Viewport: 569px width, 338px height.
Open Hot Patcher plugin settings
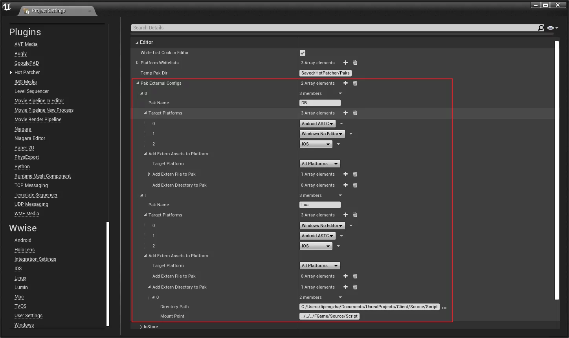[27, 73]
